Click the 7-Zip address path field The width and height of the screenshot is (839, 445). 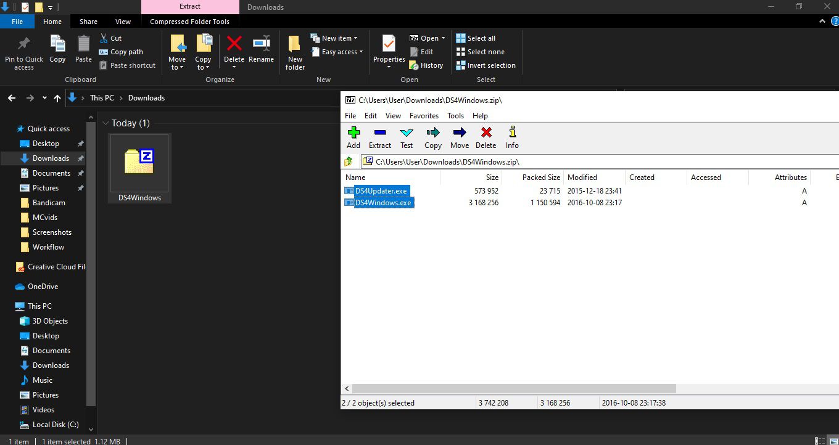[599, 161]
